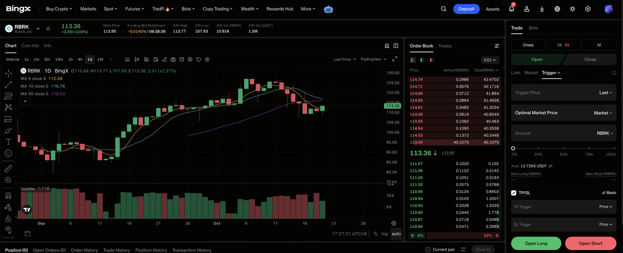Select the Close position button
Image resolution: width=623 pixels, height=253 pixels.
(590, 59)
